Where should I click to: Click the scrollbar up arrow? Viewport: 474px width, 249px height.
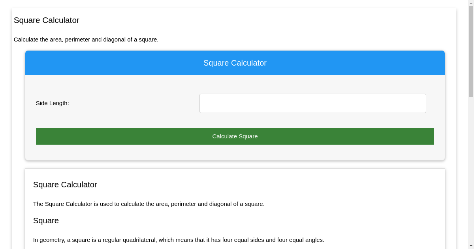[471, 3]
